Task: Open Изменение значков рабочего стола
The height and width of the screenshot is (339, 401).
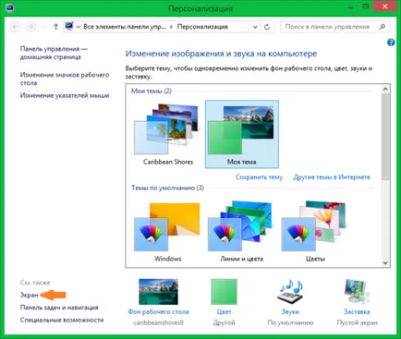Action: [65, 79]
